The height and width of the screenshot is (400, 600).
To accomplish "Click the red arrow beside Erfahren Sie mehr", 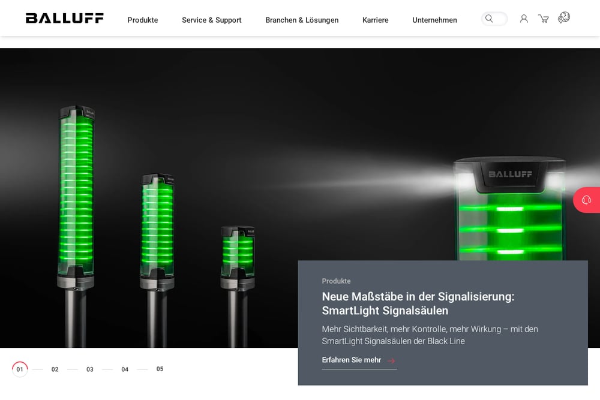I will (391, 360).
